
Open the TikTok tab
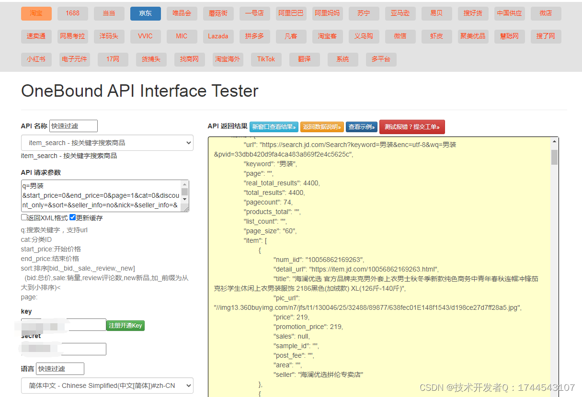point(266,59)
